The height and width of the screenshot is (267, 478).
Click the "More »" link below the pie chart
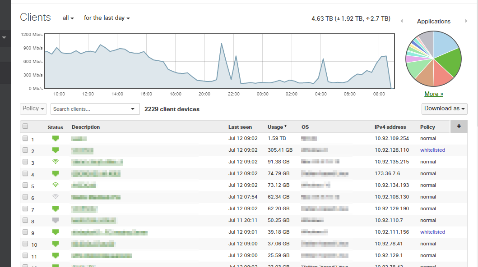click(433, 94)
